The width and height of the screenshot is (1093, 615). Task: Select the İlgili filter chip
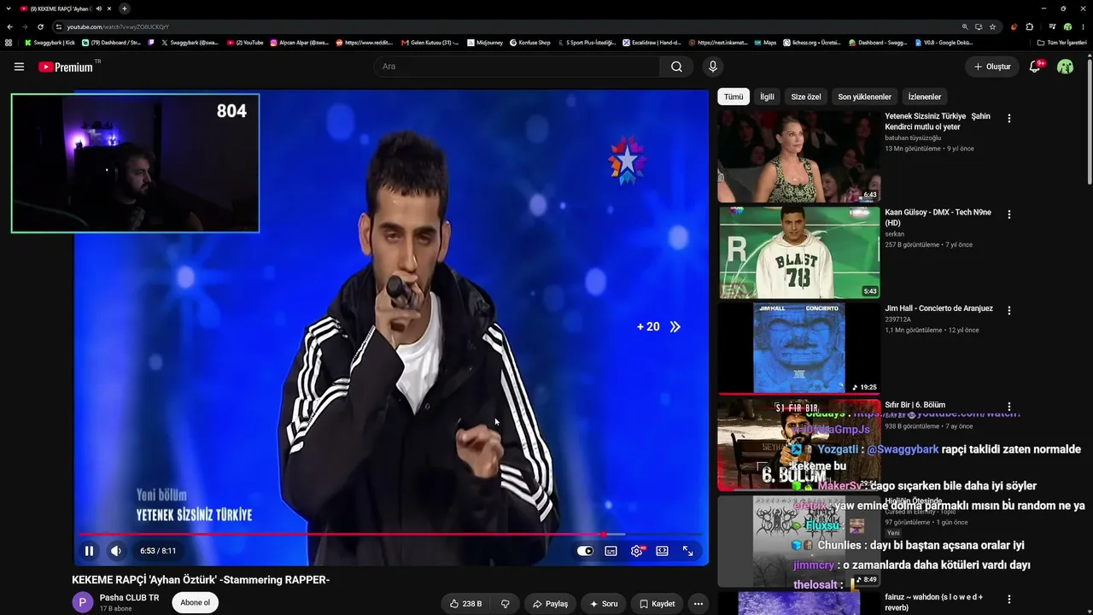[768, 97]
